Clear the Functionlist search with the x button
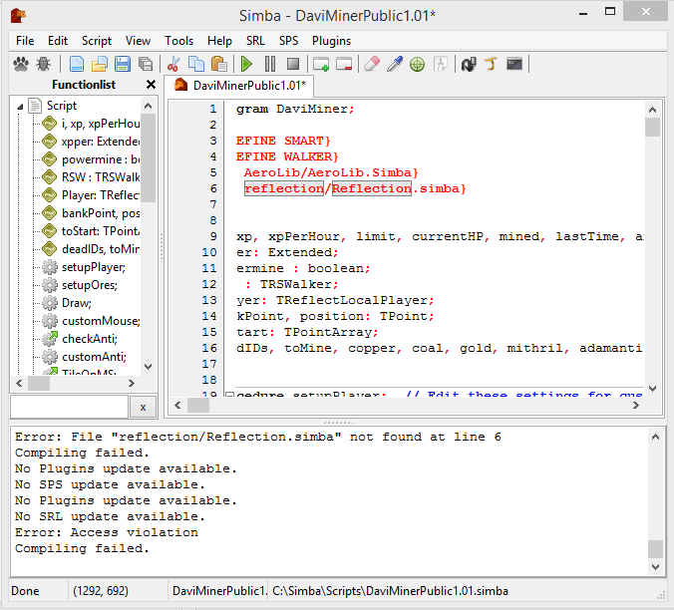This screenshot has width=674, height=610. (144, 408)
